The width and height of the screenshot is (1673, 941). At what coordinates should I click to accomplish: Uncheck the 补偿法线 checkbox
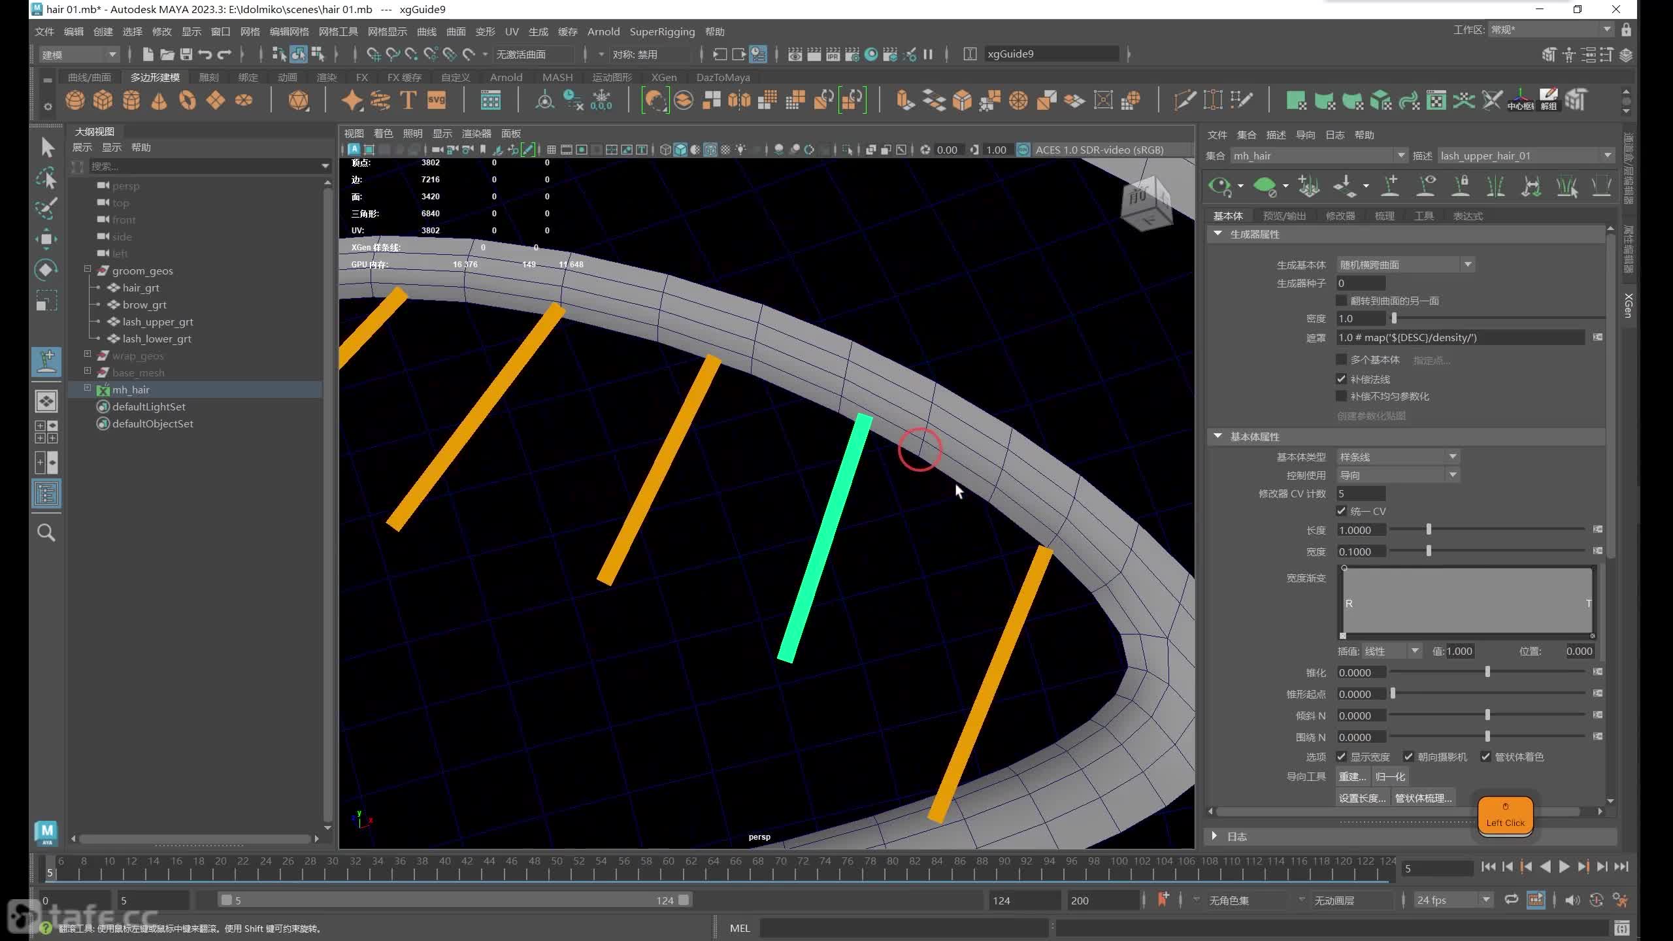1342,379
